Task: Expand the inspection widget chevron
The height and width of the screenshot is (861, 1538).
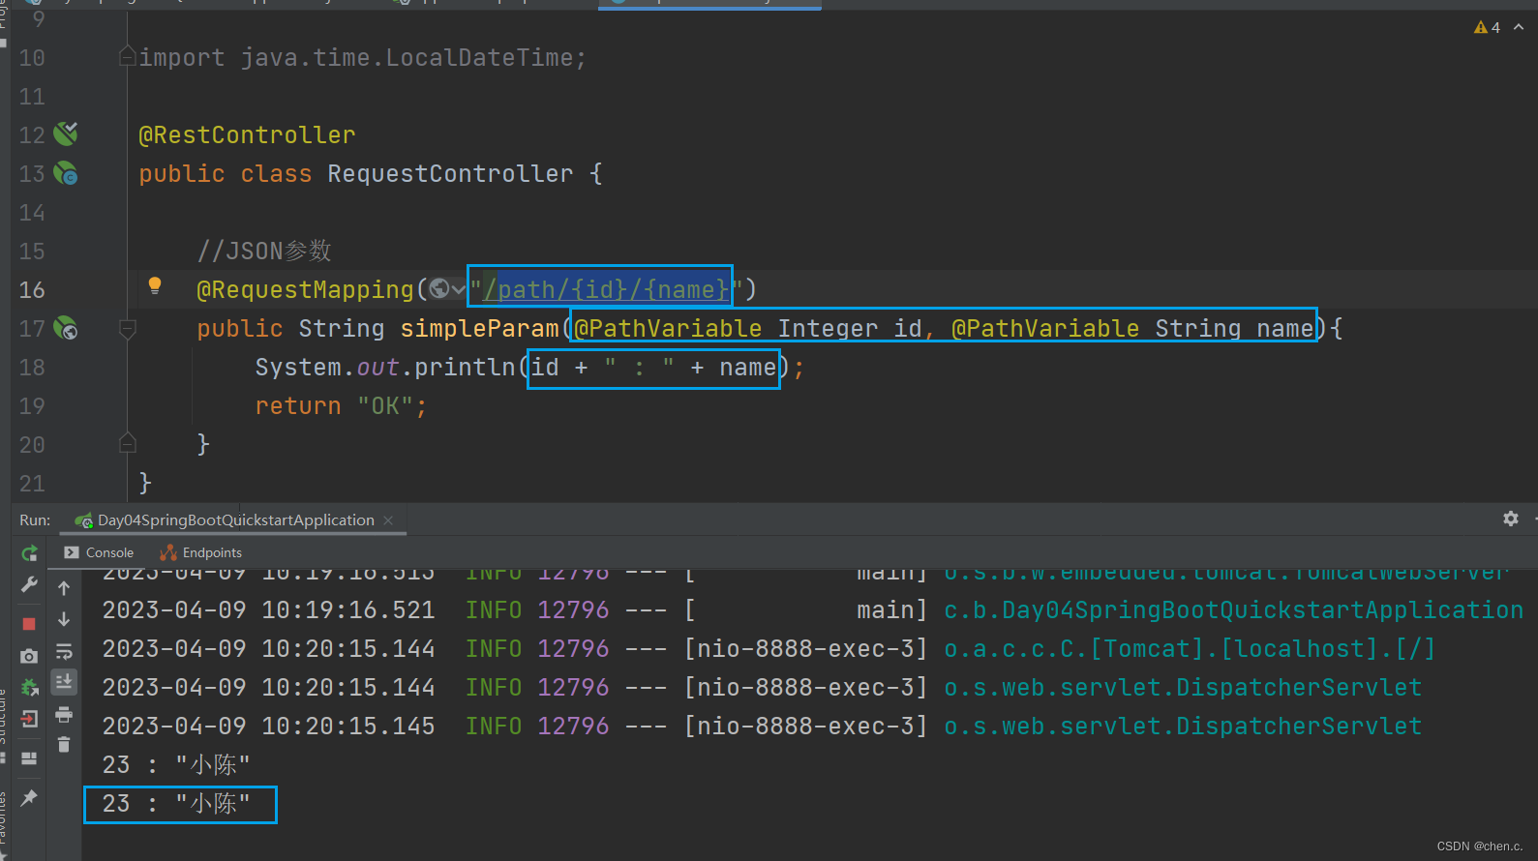Action: 1519,27
